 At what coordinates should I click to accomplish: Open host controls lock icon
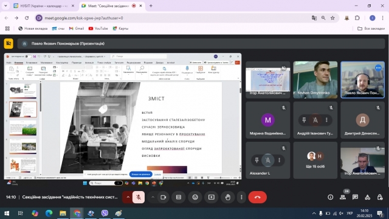click(x=380, y=197)
